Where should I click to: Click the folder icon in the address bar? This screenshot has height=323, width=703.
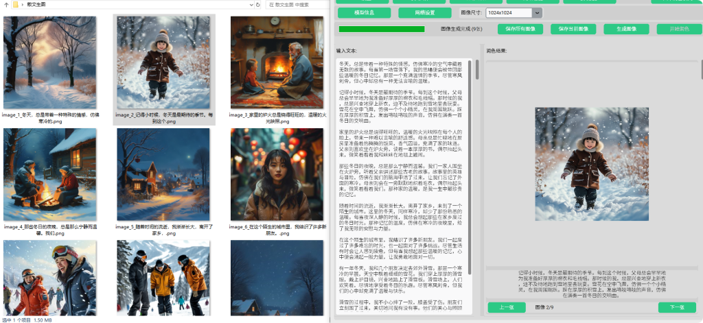point(16,5)
